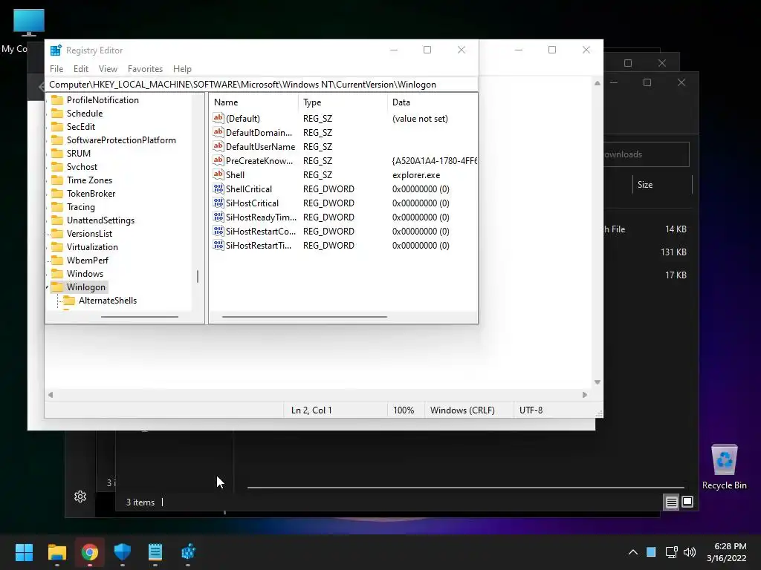Click the Windows (CRLF) status in Notepad

pos(462,410)
